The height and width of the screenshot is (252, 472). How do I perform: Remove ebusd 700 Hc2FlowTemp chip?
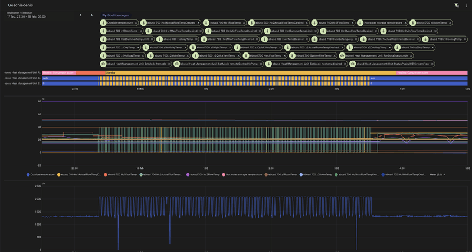[352, 23]
